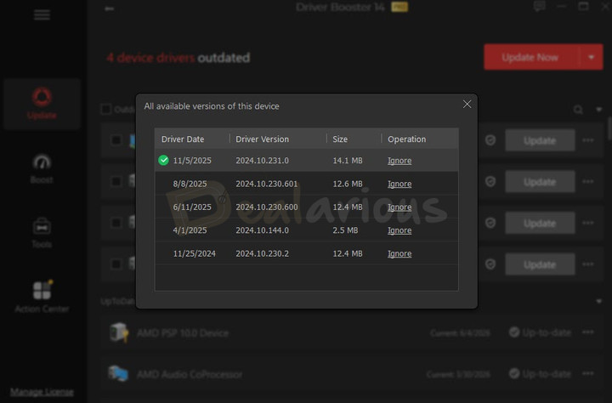Image resolution: width=612 pixels, height=403 pixels.
Task: Click the Size column header
Action: click(x=340, y=139)
